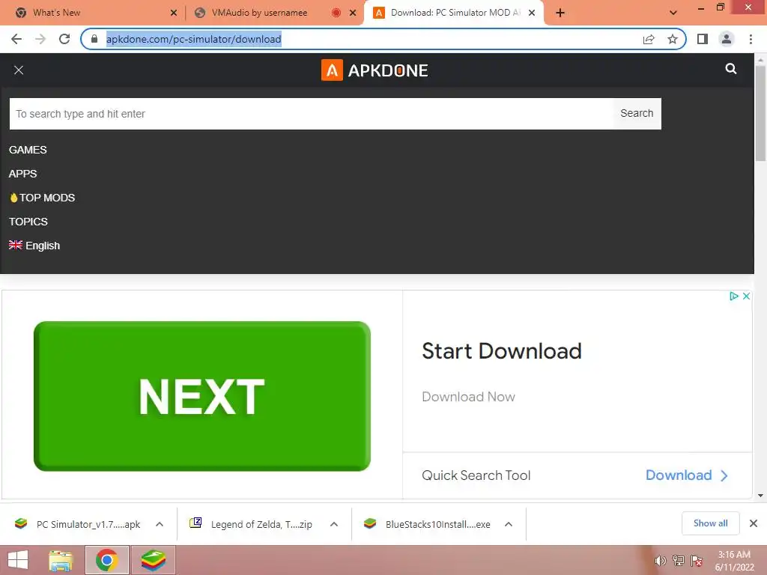Screen dimensions: 767x575
Task: Open the Windows Start menu
Action: coord(18,560)
